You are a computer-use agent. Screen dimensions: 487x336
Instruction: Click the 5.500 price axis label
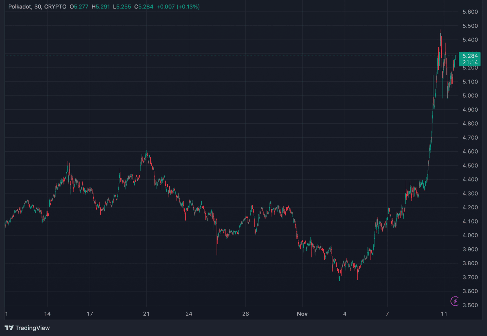coord(470,26)
